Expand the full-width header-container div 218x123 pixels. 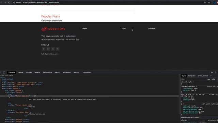2,83
